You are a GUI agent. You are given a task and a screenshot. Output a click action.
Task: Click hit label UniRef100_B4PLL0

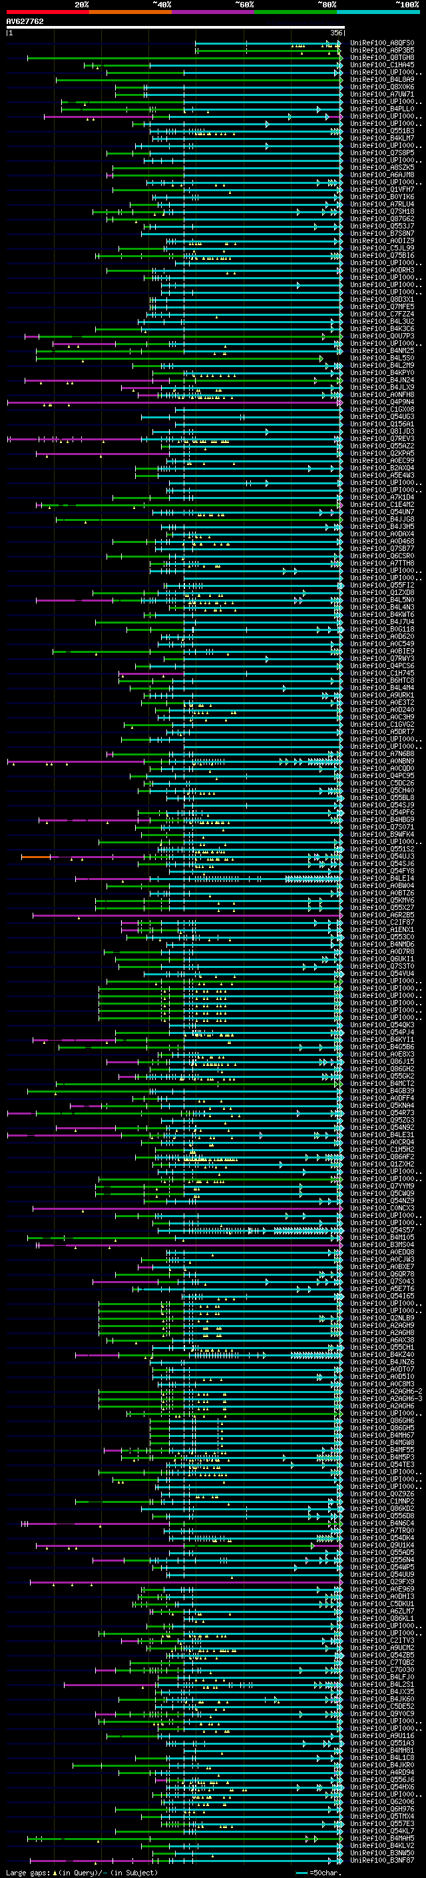click(x=382, y=109)
